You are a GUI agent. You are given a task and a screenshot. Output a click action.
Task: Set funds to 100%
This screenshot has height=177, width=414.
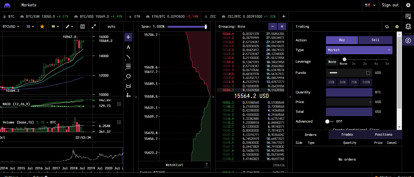pyautogui.click(x=366, y=82)
